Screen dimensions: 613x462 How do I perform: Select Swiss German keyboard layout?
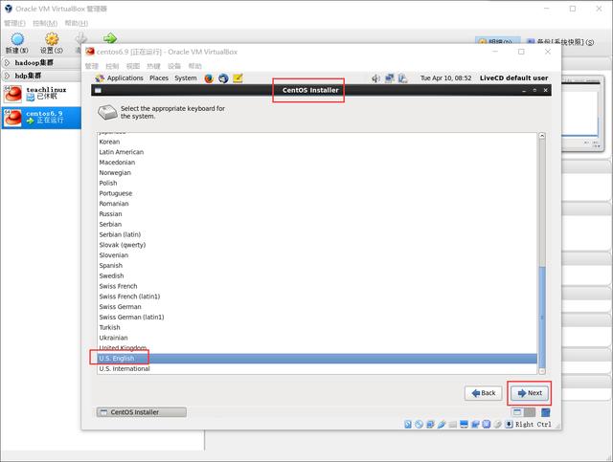317,307
